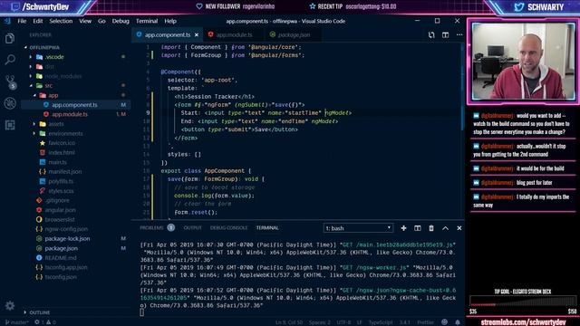Open the Manage gear in the activity bar
The height and width of the screenshot is (326, 580).
click(x=10, y=306)
